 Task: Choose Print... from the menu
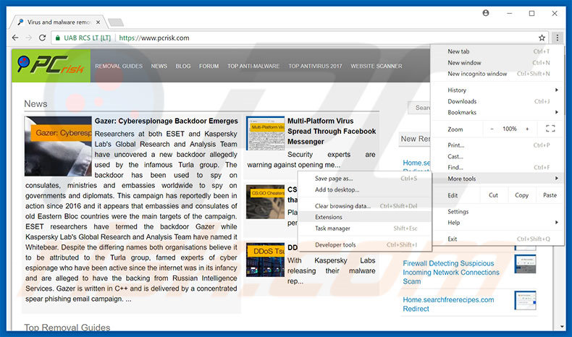(x=497, y=145)
